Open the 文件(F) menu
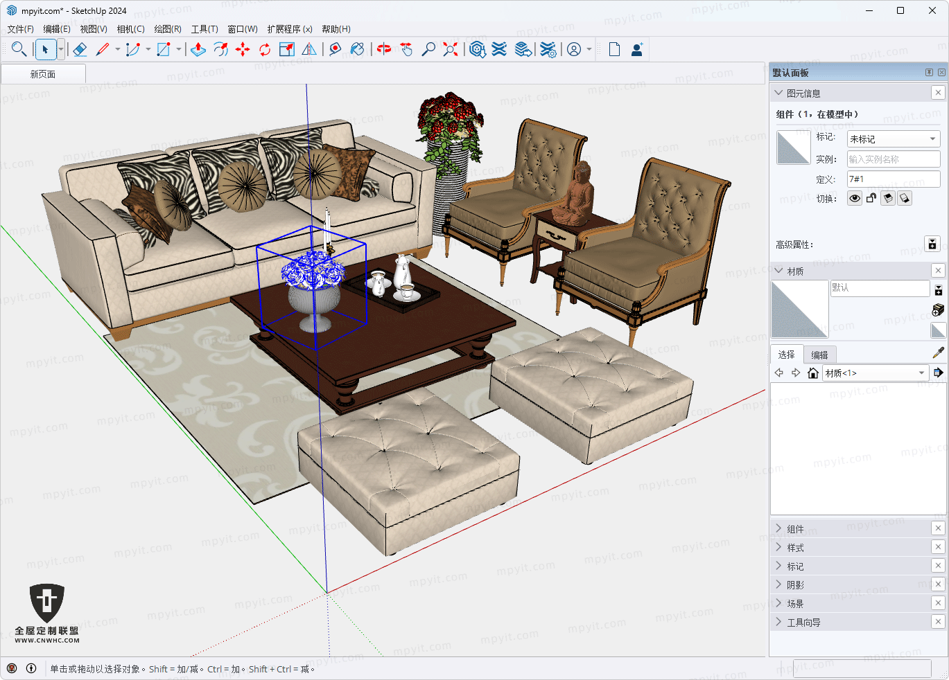The width and height of the screenshot is (949, 680). coord(20,29)
